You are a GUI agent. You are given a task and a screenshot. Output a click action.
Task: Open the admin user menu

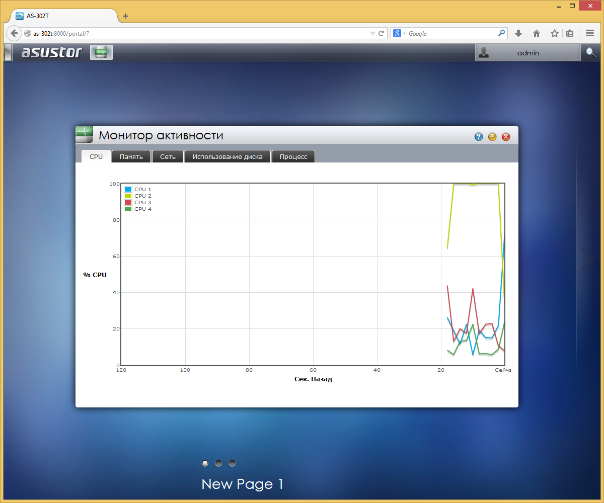pos(527,52)
